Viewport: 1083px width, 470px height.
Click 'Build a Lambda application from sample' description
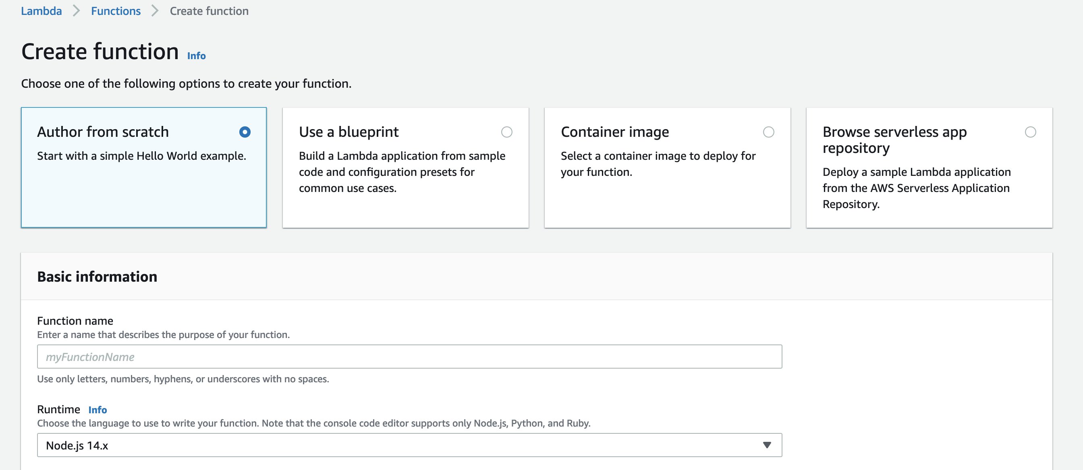pos(402,172)
